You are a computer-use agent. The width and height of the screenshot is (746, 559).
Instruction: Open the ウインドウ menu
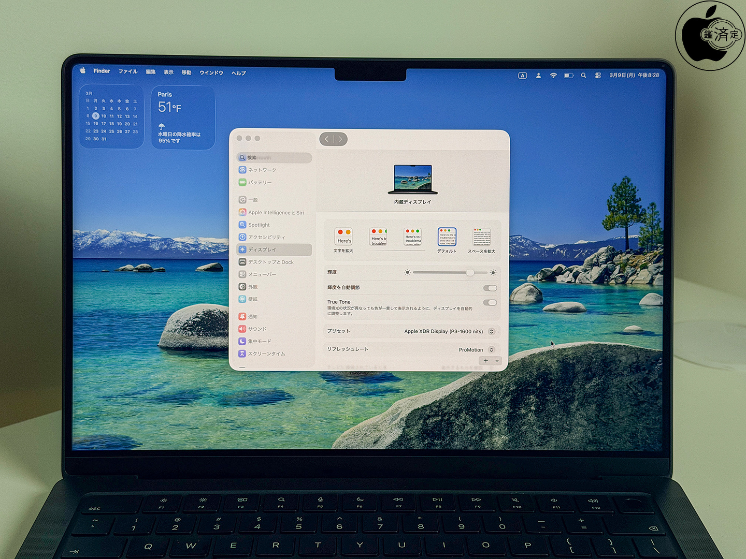[211, 73]
